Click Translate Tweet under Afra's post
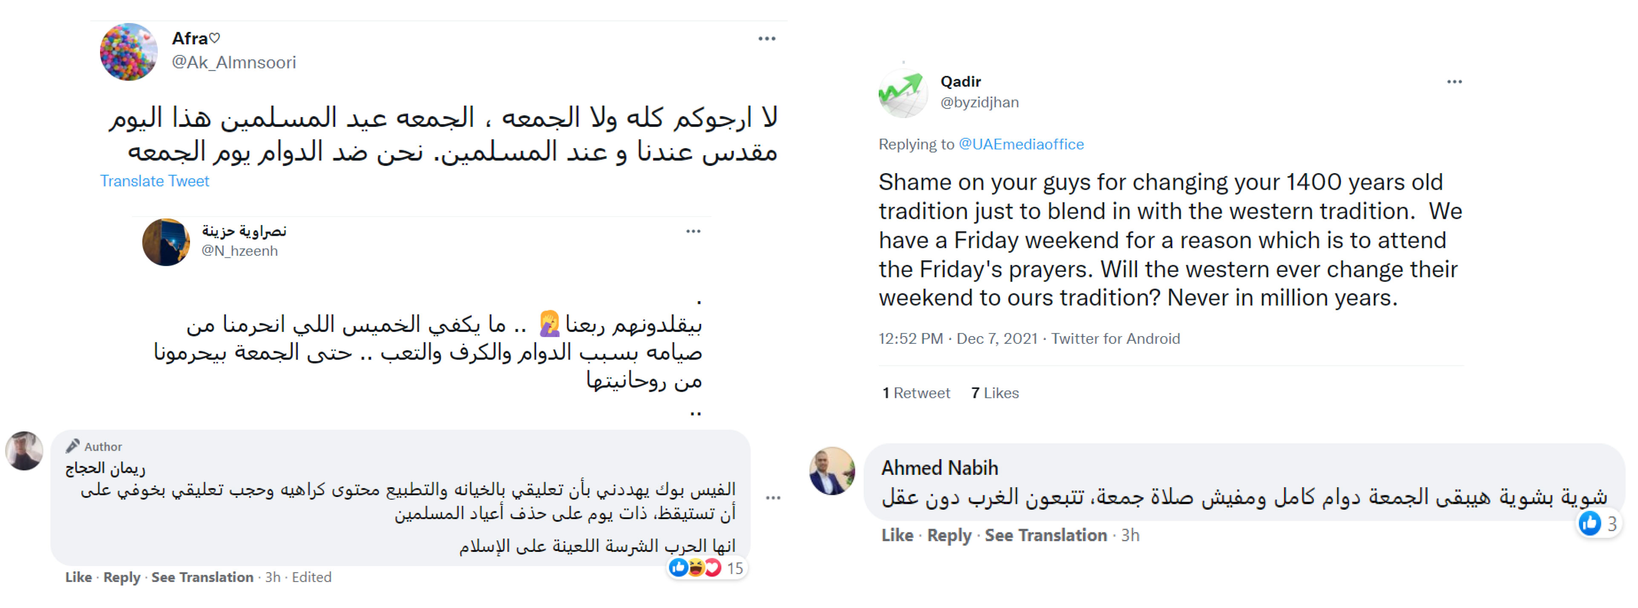The image size is (1638, 608). (155, 181)
